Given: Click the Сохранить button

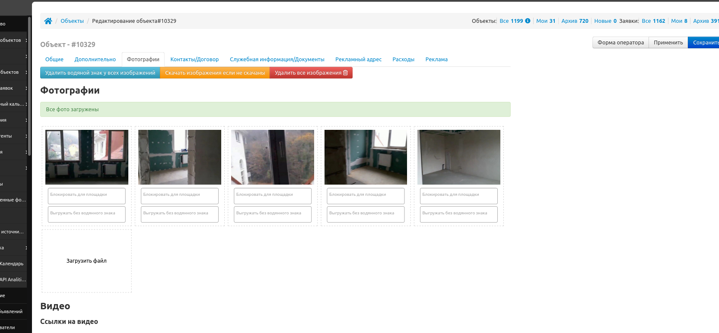Looking at the screenshot, I should pyautogui.click(x=704, y=42).
